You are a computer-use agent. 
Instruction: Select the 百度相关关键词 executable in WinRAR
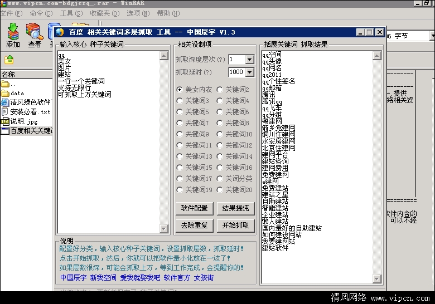(x=27, y=131)
